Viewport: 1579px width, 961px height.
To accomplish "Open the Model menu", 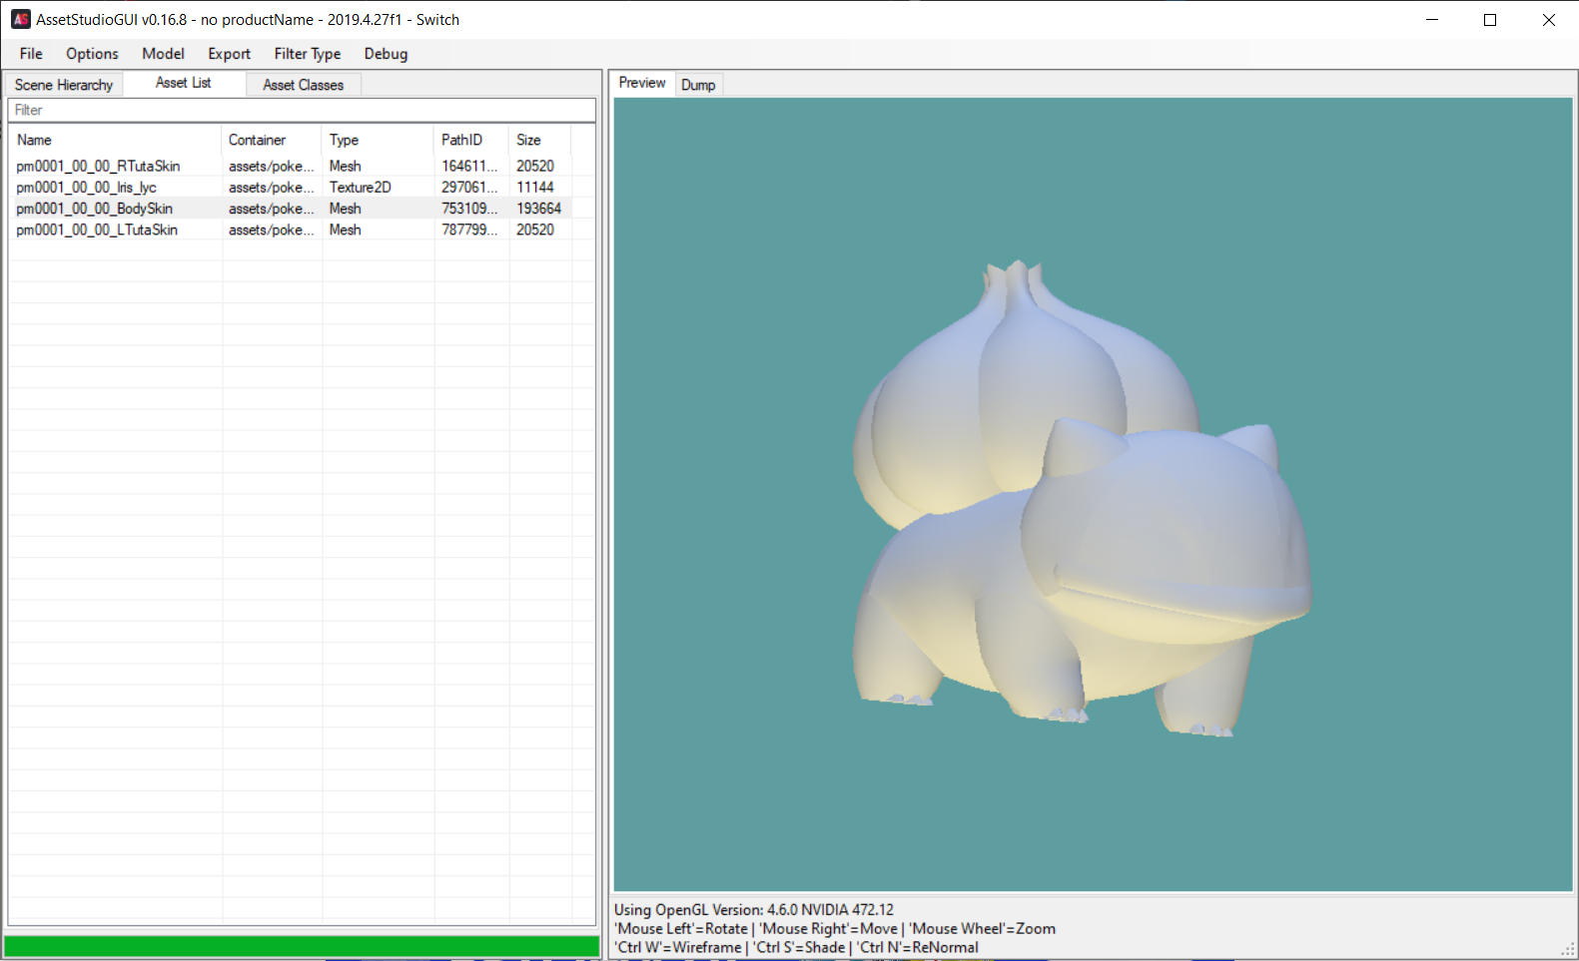I will (x=163, y=54).
